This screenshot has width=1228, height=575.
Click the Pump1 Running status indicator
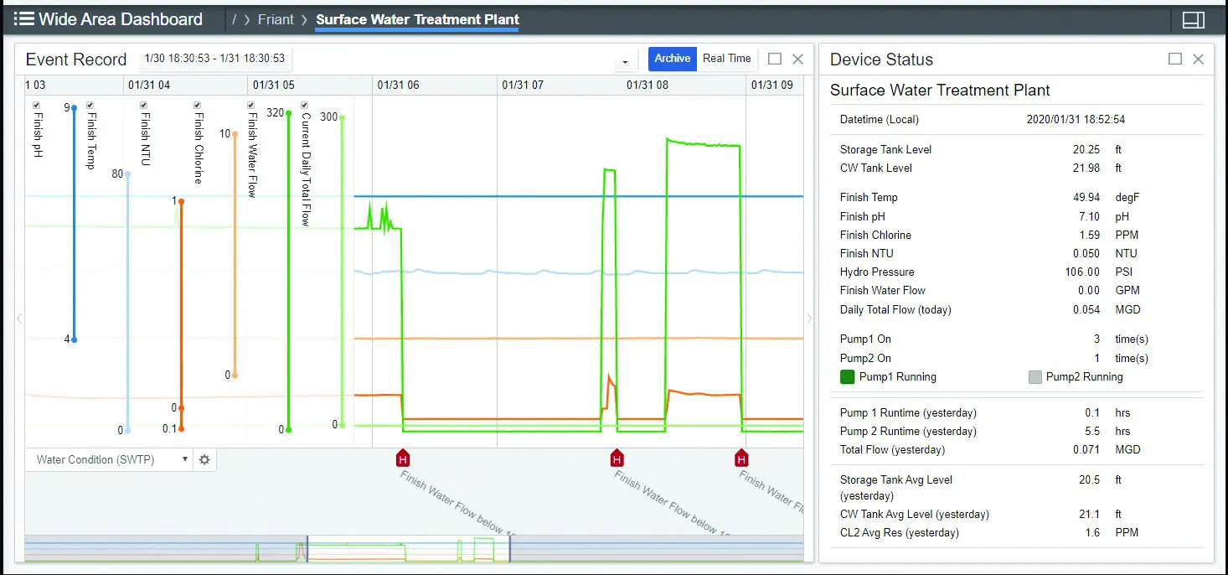pyautogui.click(x=848, y=376)
